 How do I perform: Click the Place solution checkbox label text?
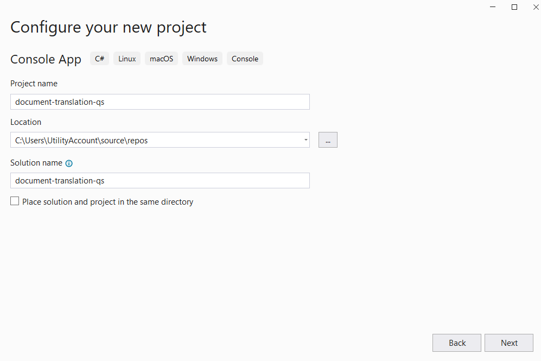click(107, 202)
